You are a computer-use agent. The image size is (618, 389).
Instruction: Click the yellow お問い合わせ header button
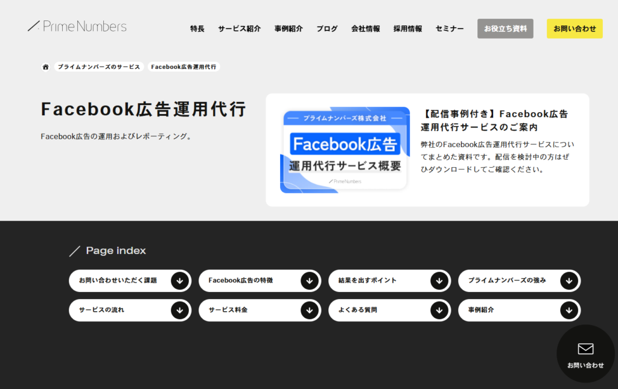(x=575, y=29)
